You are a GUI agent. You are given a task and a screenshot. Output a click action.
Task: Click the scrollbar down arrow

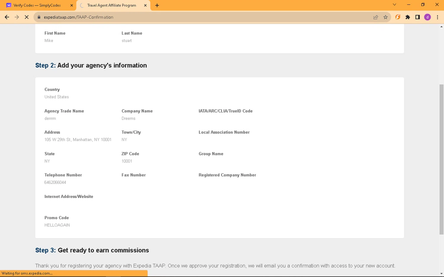coord(441,273)
